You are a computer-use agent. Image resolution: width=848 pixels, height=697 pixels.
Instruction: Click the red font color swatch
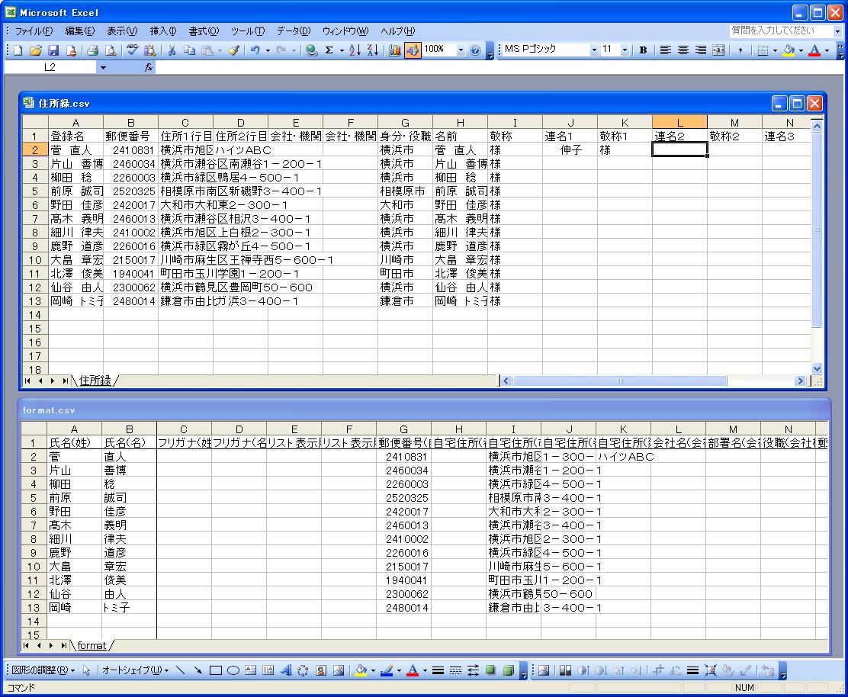(x=814, y=50)
